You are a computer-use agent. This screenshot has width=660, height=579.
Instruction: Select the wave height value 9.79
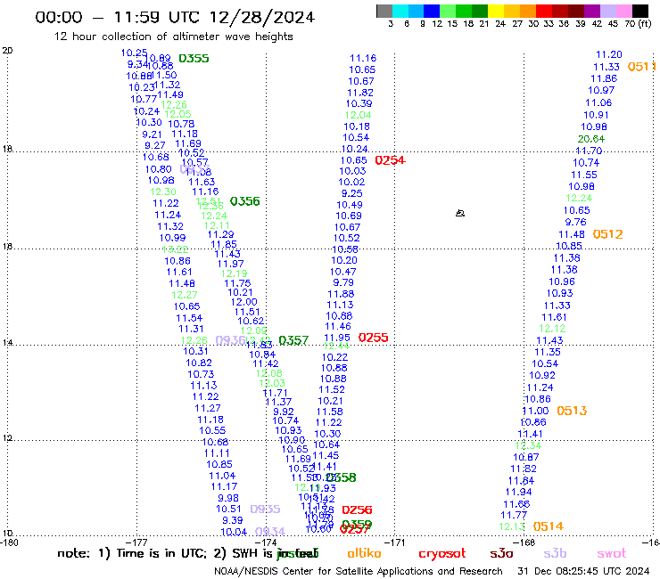pos(343,282)
